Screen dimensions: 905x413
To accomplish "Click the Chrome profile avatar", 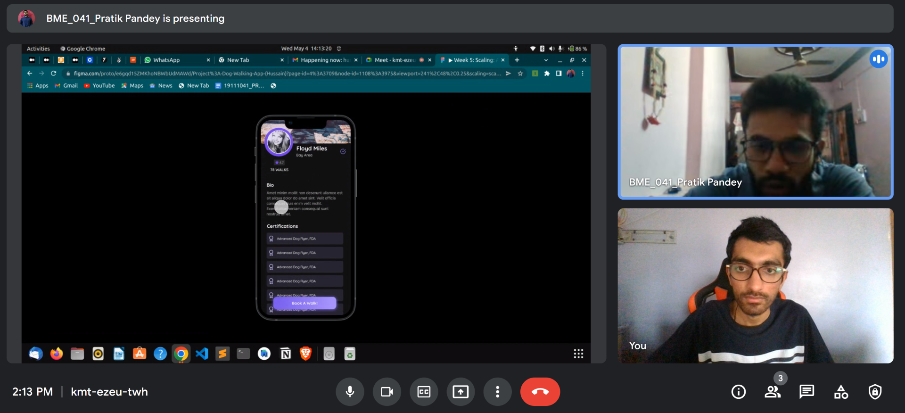I will click(571, 73).
